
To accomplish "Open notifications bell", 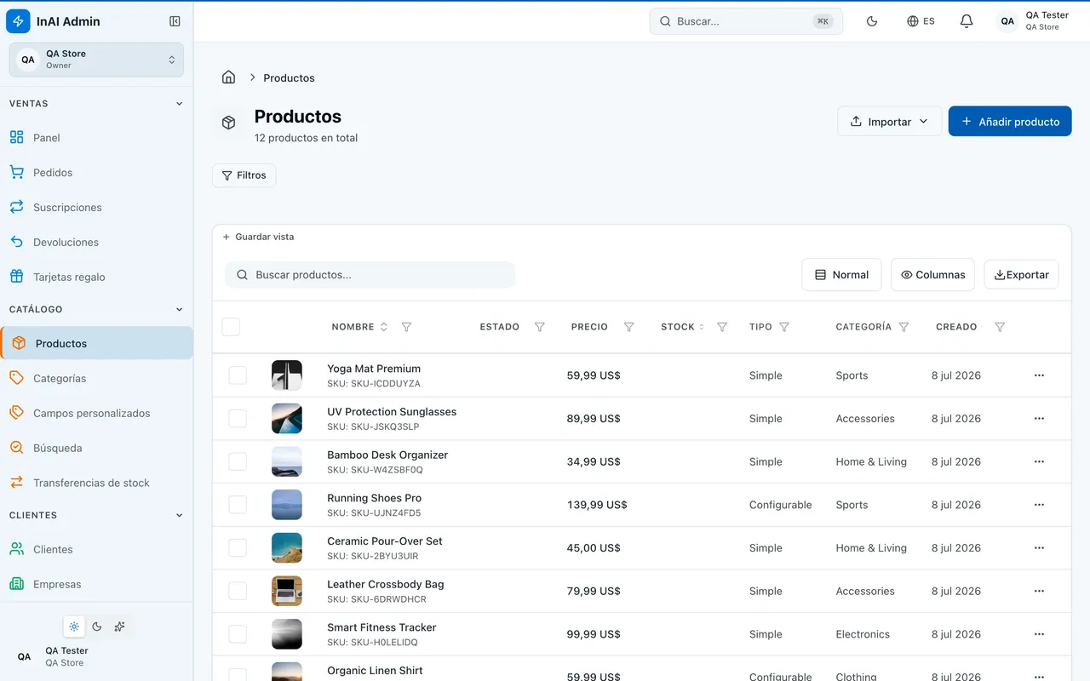I will point(967,21).
